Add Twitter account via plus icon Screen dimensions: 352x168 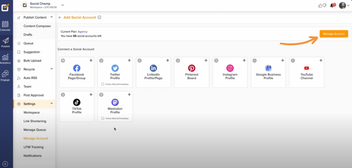[129, 61]
